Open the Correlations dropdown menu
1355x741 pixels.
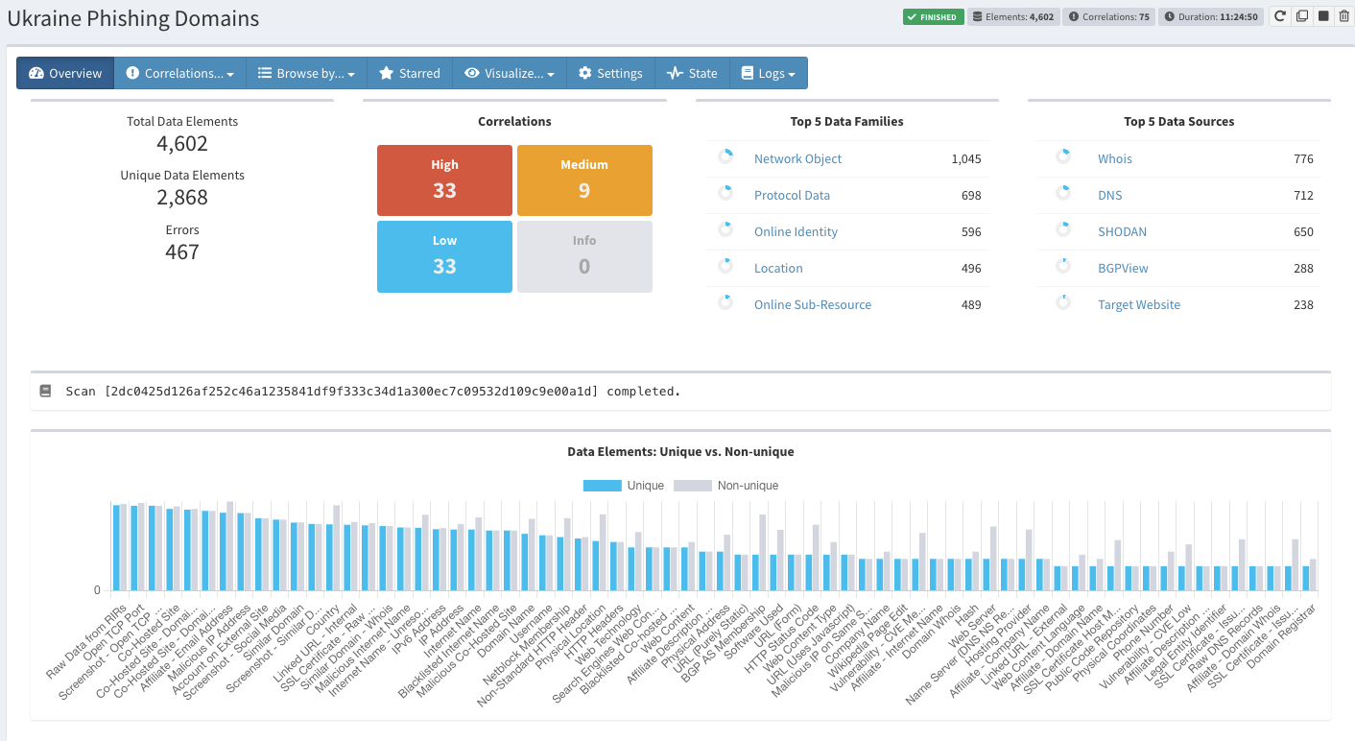(179, 73)
